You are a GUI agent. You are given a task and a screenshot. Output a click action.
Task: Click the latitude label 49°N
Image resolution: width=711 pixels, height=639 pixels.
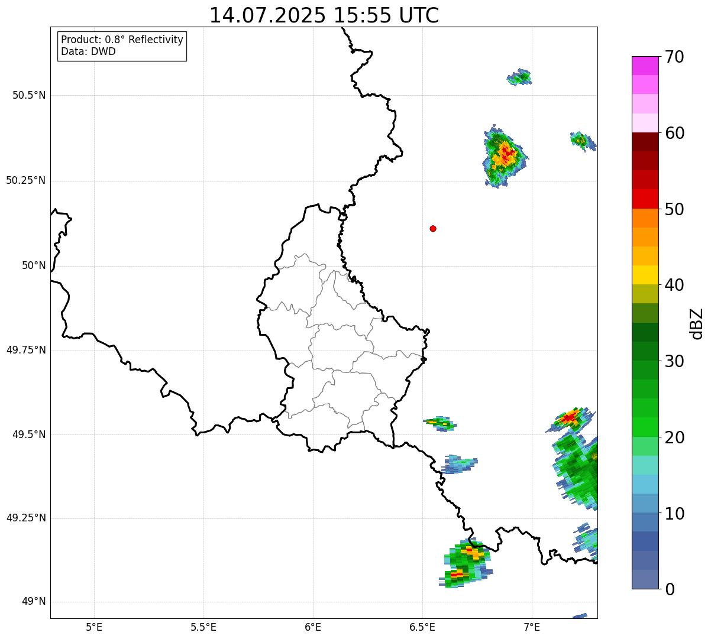(33, 602)
